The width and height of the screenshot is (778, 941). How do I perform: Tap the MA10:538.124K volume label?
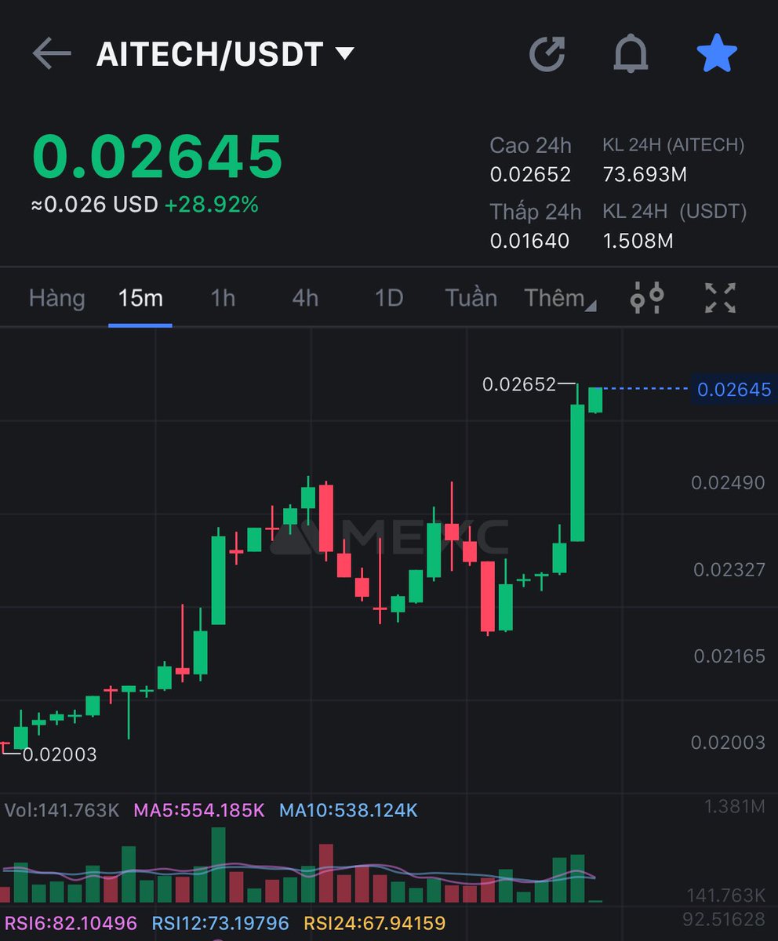tap(348, 810)
